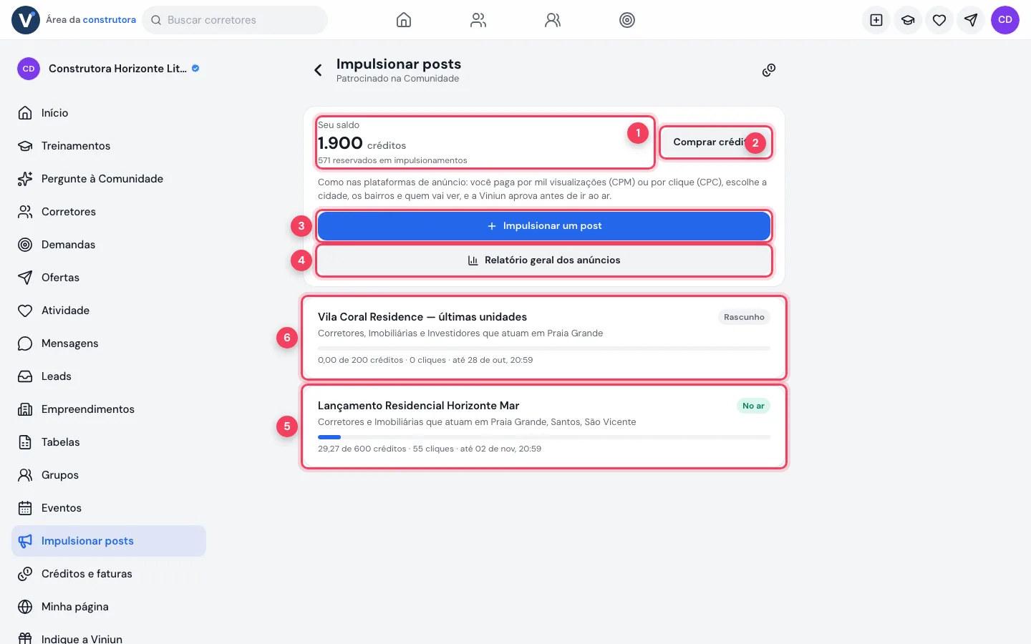Open the paper plane icon in the top bar

971,20
